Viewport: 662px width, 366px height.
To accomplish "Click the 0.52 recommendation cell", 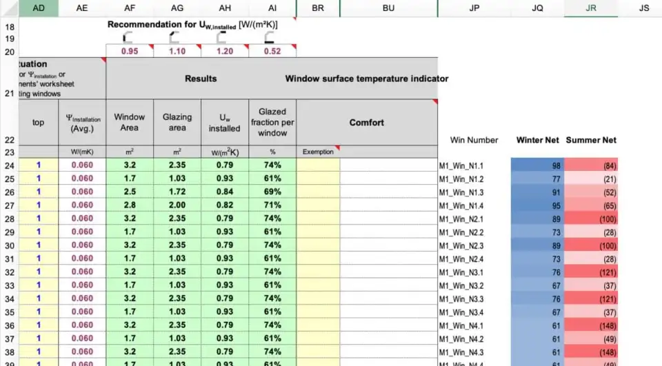I will click(272, 52).
